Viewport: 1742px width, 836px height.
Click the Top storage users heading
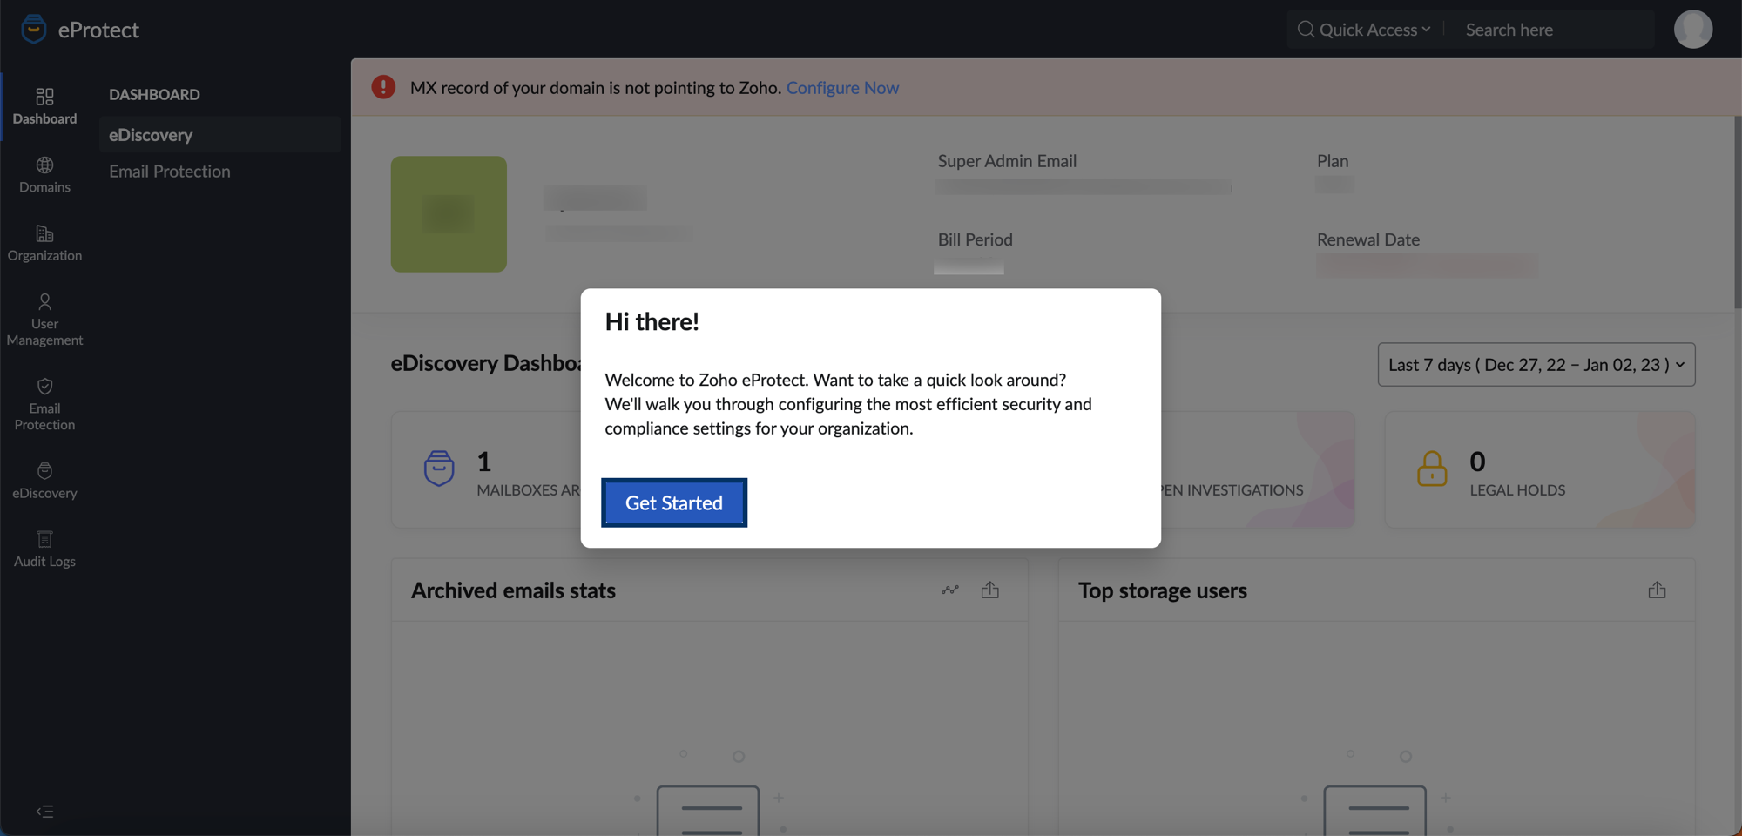point(1162,590)
